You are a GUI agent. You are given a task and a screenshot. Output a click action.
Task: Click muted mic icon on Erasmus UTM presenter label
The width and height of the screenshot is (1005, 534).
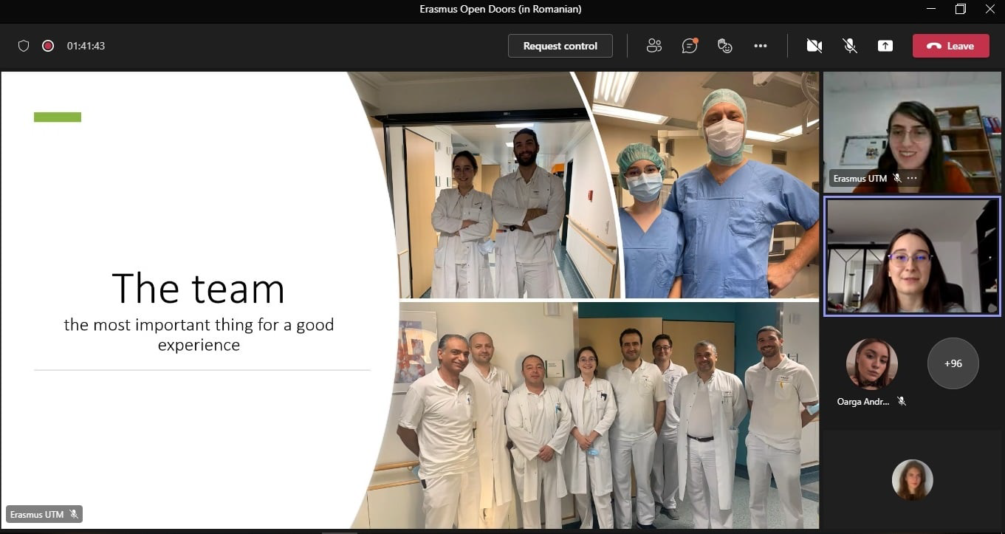pos(74,514)
